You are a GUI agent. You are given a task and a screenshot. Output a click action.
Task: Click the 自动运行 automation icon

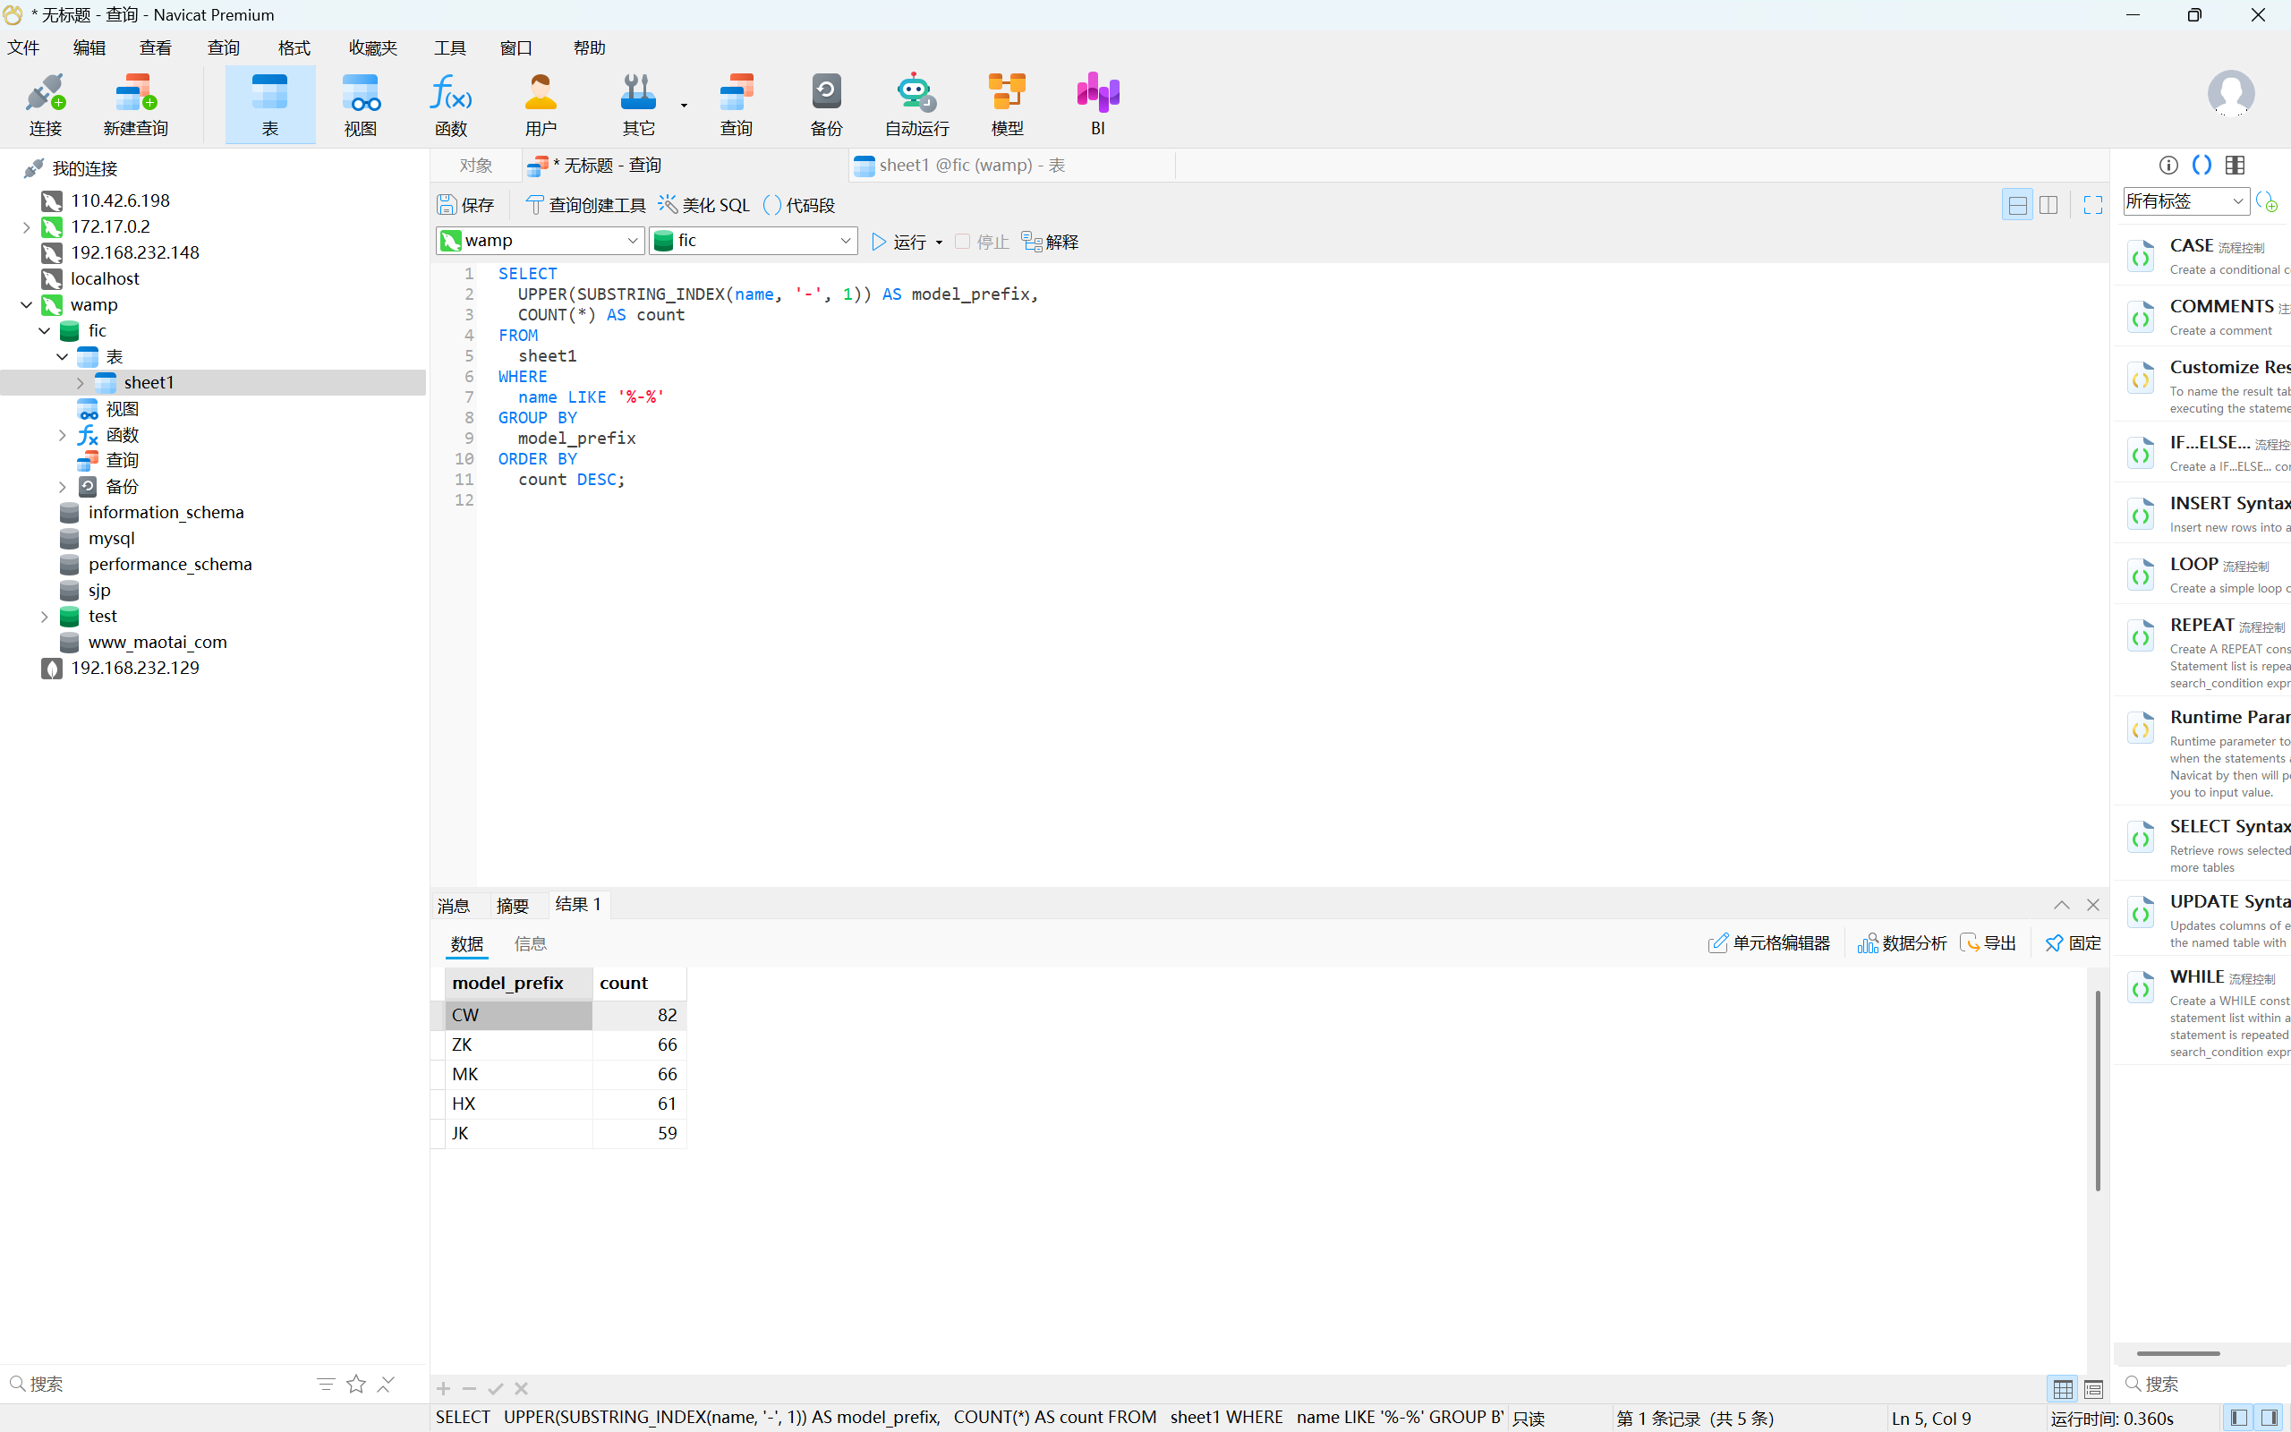916,104
